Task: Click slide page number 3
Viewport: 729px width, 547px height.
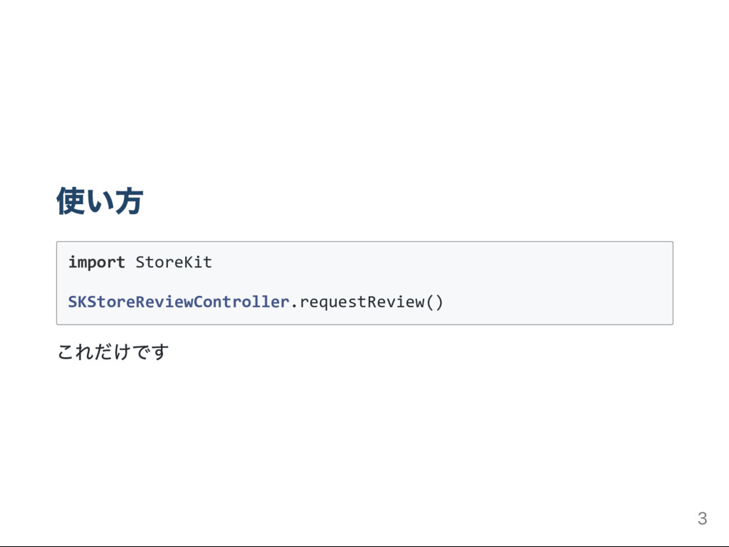Action: 702,519
